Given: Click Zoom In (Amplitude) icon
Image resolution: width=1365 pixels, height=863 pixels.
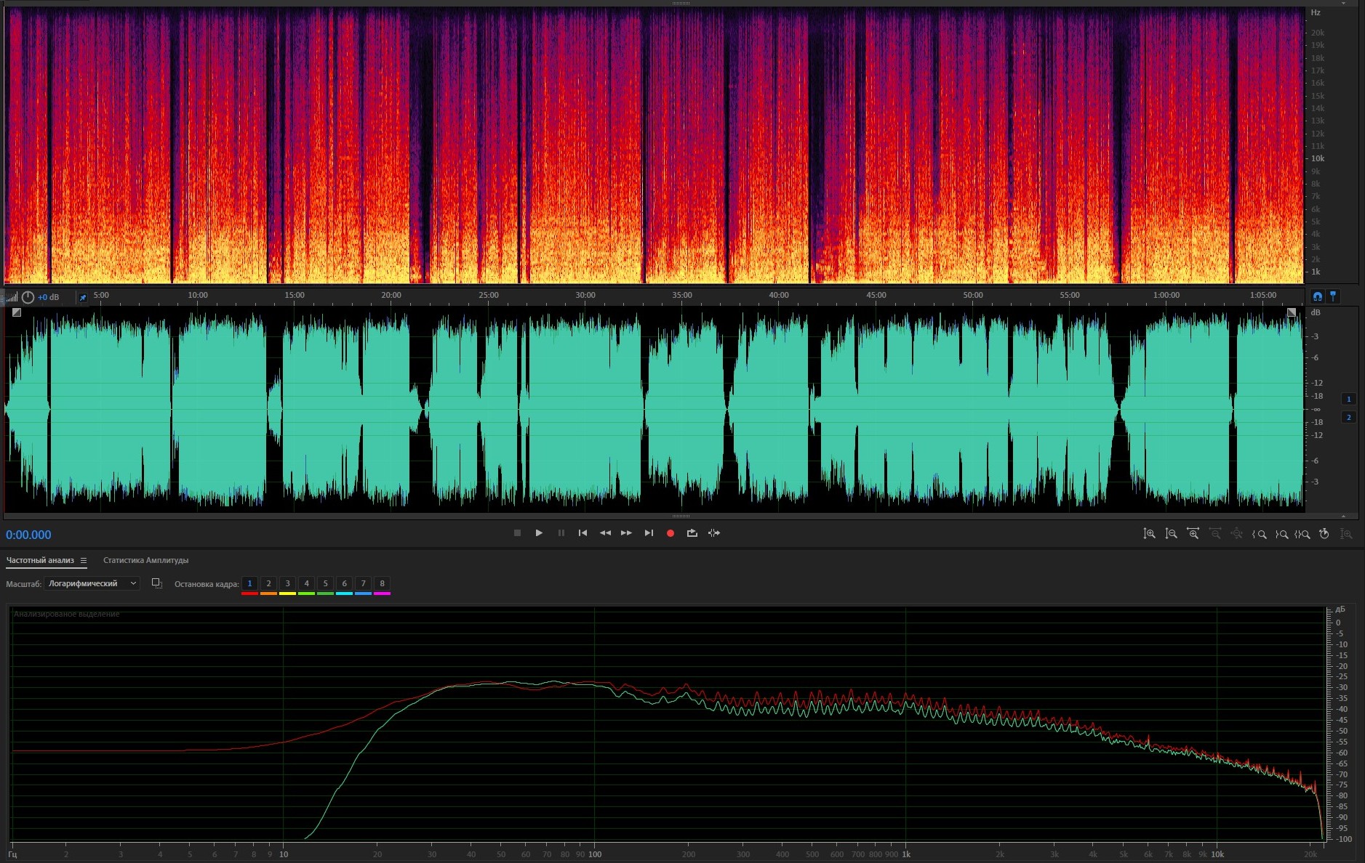Looking at the screenshot, I should [1149, 534].
